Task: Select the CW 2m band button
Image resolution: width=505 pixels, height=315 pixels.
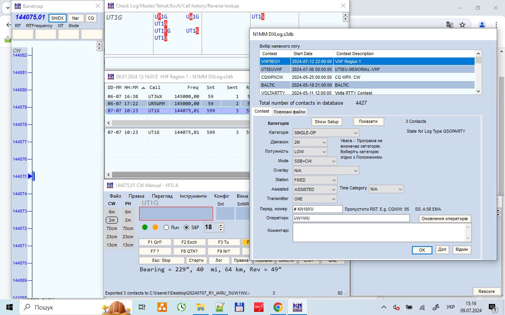Action: 112,220
